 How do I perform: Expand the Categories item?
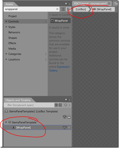(6, 54)
